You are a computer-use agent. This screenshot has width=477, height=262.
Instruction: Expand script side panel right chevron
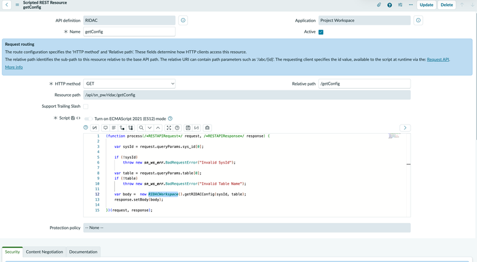405,128
